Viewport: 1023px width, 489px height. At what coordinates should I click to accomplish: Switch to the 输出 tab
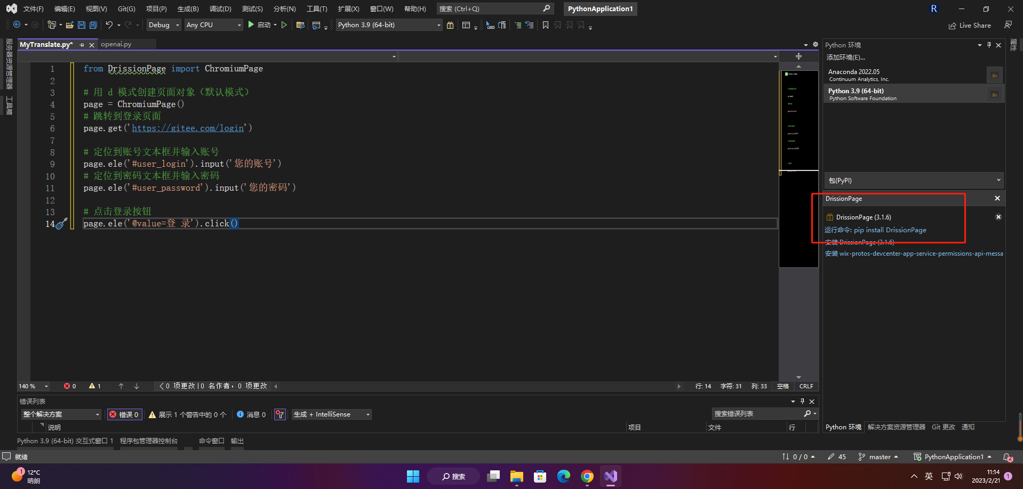click(x=237, y=441)
